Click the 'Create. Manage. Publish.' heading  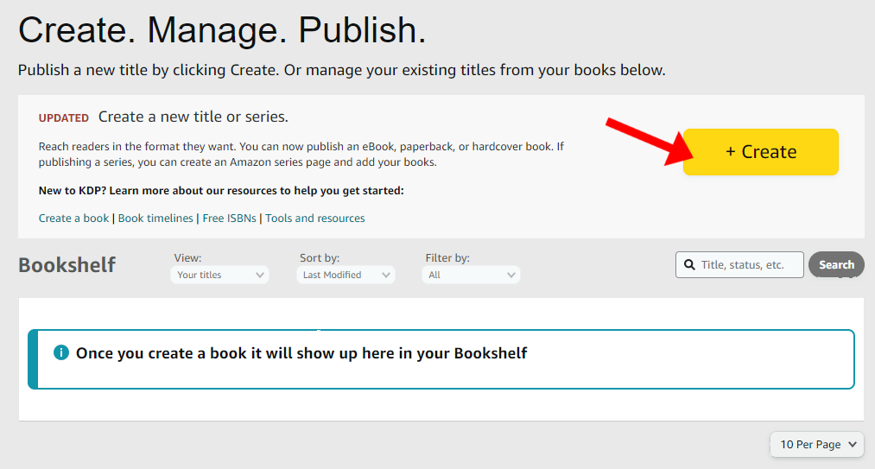222,29
